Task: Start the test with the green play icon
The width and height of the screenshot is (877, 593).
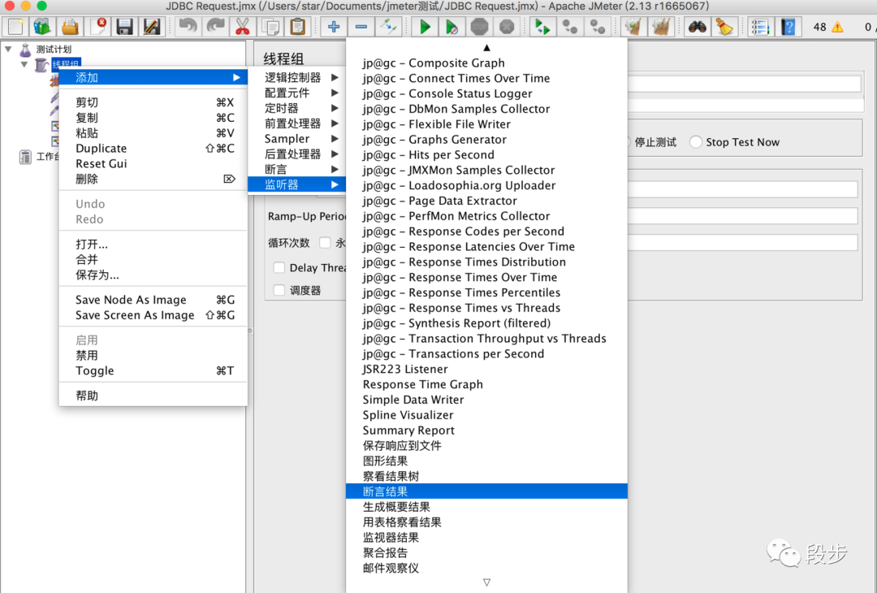Action: coord(425,26)
